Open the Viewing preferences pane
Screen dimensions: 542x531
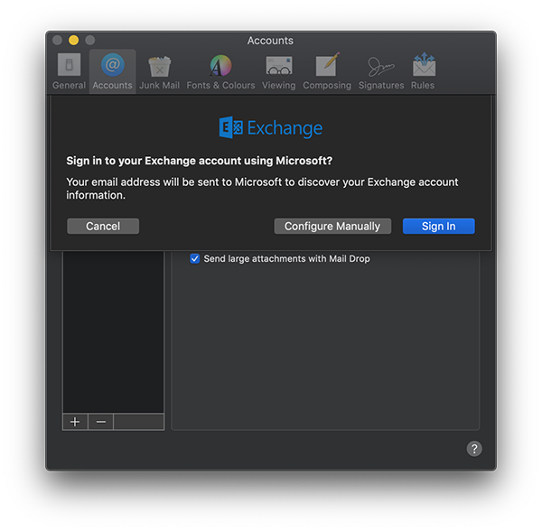pos(278,71)
